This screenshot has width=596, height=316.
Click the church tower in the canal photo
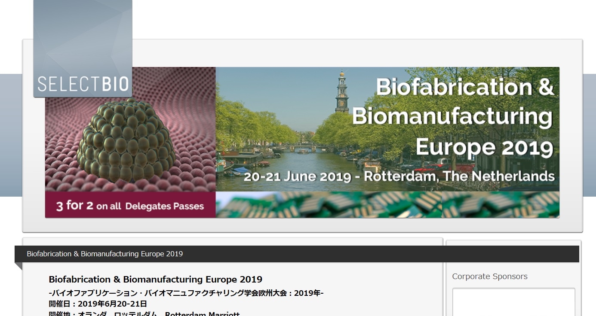[342, 92]
